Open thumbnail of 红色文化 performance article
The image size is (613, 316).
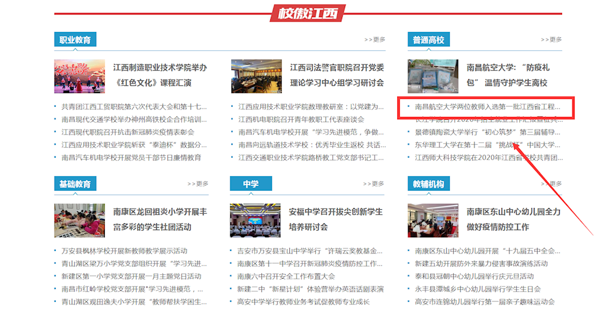[79, 76]
